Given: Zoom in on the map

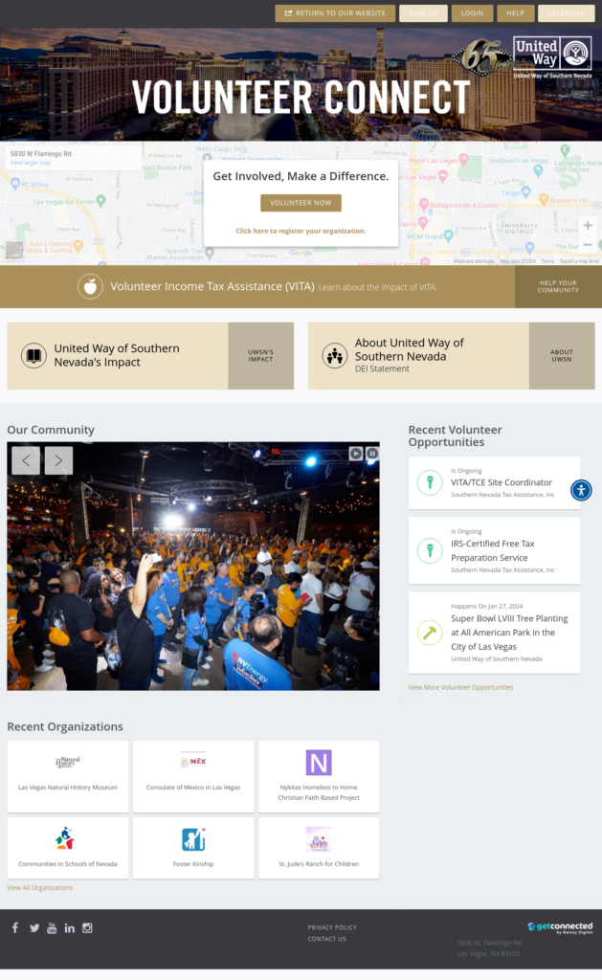Looking at the screenshot, I should pos(588,226).
